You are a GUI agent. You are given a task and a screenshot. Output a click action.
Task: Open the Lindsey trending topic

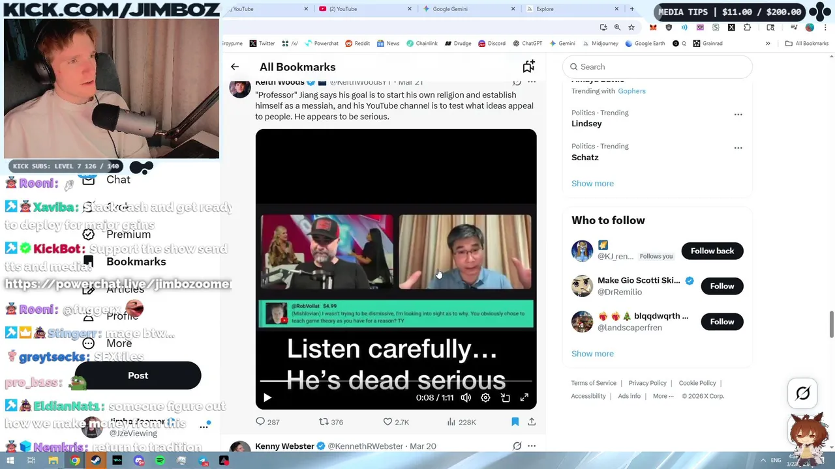(586, 124)
